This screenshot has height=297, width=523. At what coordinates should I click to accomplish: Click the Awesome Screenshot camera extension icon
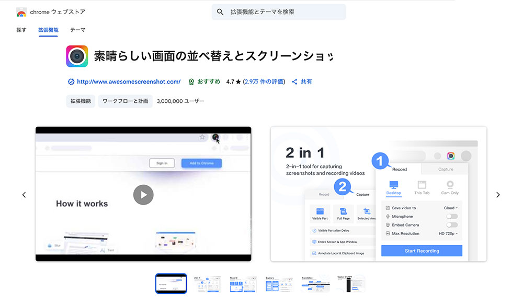pyautogui.click(x=77, y=56)
